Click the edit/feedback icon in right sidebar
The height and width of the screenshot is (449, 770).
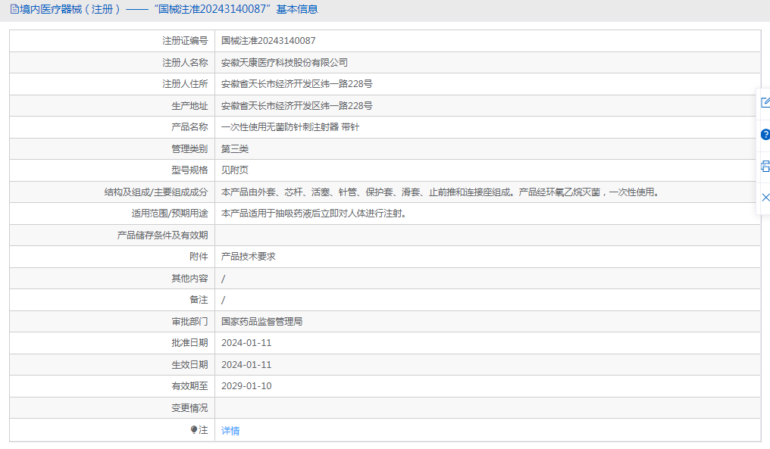[765, 102]
